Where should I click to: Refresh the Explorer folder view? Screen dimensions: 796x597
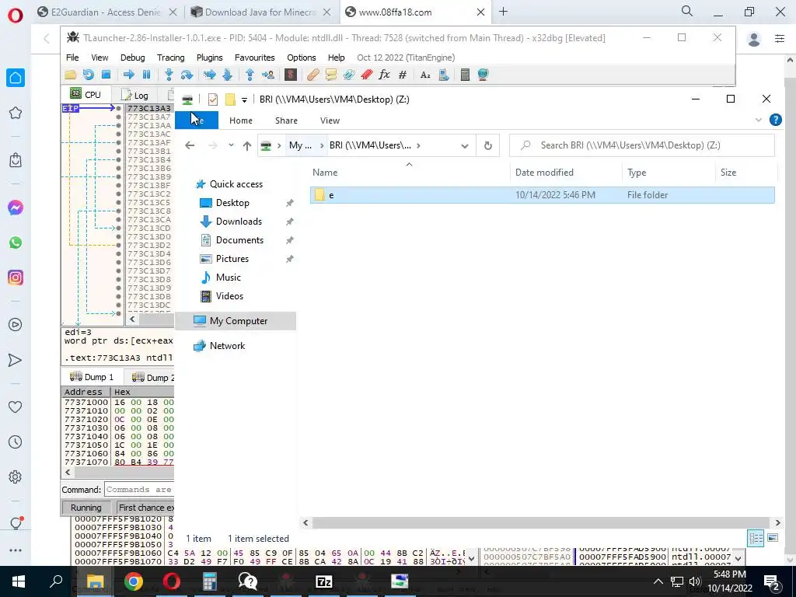pos(488,145)
